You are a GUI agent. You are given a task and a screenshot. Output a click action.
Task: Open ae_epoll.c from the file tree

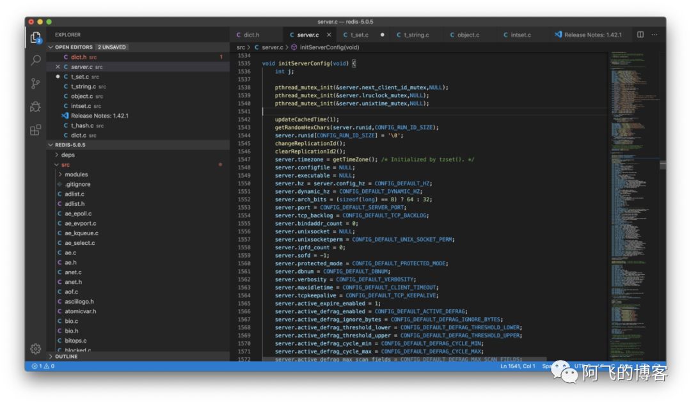tap(78, 214)
